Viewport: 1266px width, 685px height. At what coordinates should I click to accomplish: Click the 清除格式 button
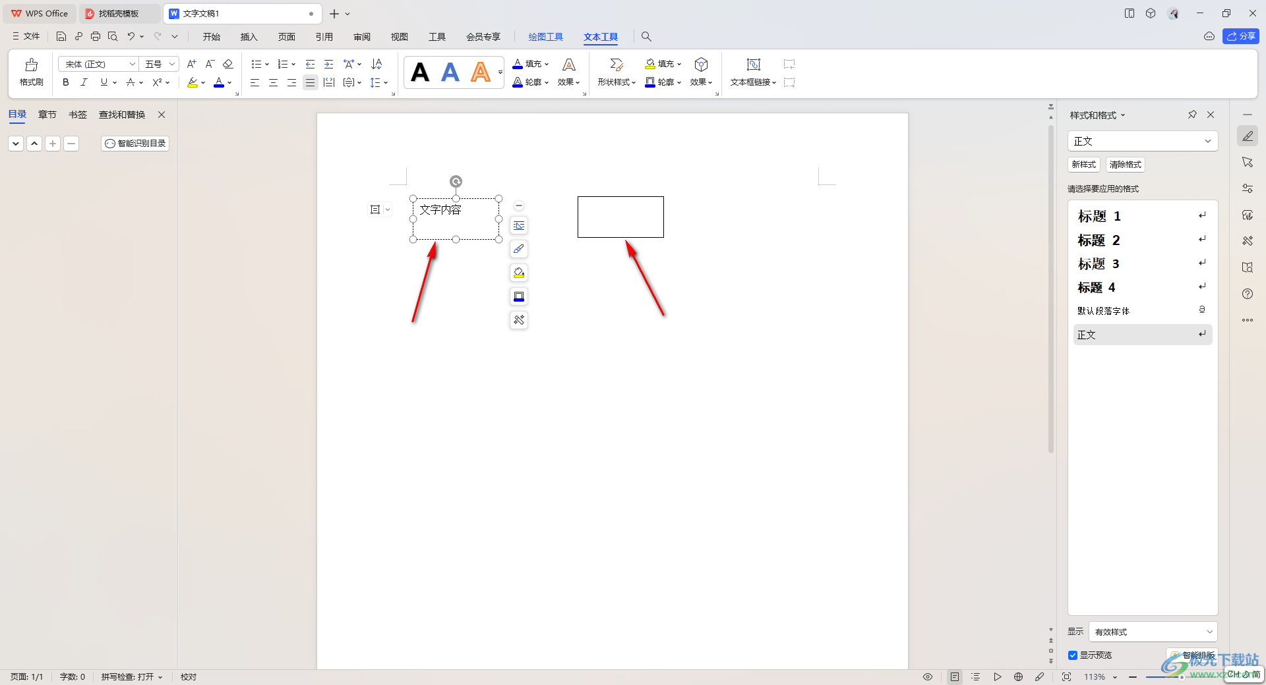coord(1126,165)
